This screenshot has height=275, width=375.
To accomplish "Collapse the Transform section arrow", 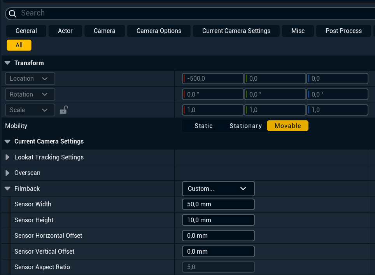I will (7, 63).
